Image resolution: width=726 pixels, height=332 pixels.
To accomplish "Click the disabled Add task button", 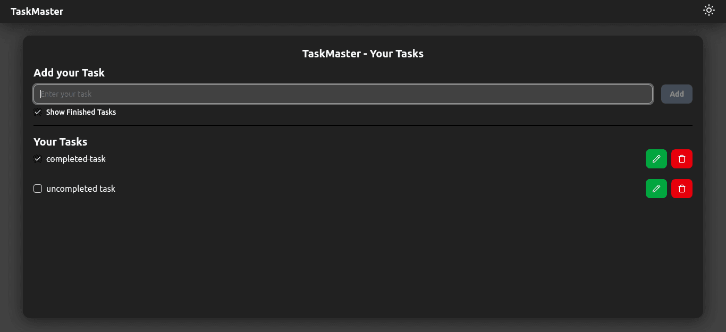I will click(677, 94).
